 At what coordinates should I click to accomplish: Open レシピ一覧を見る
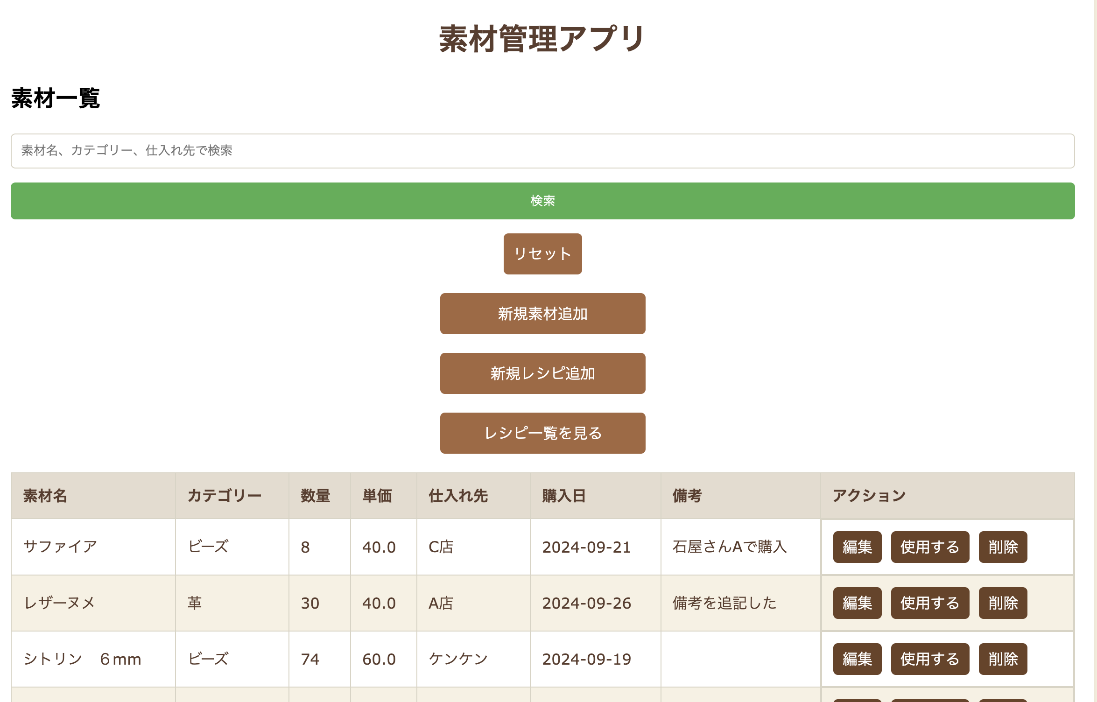[x=542, y=433]
